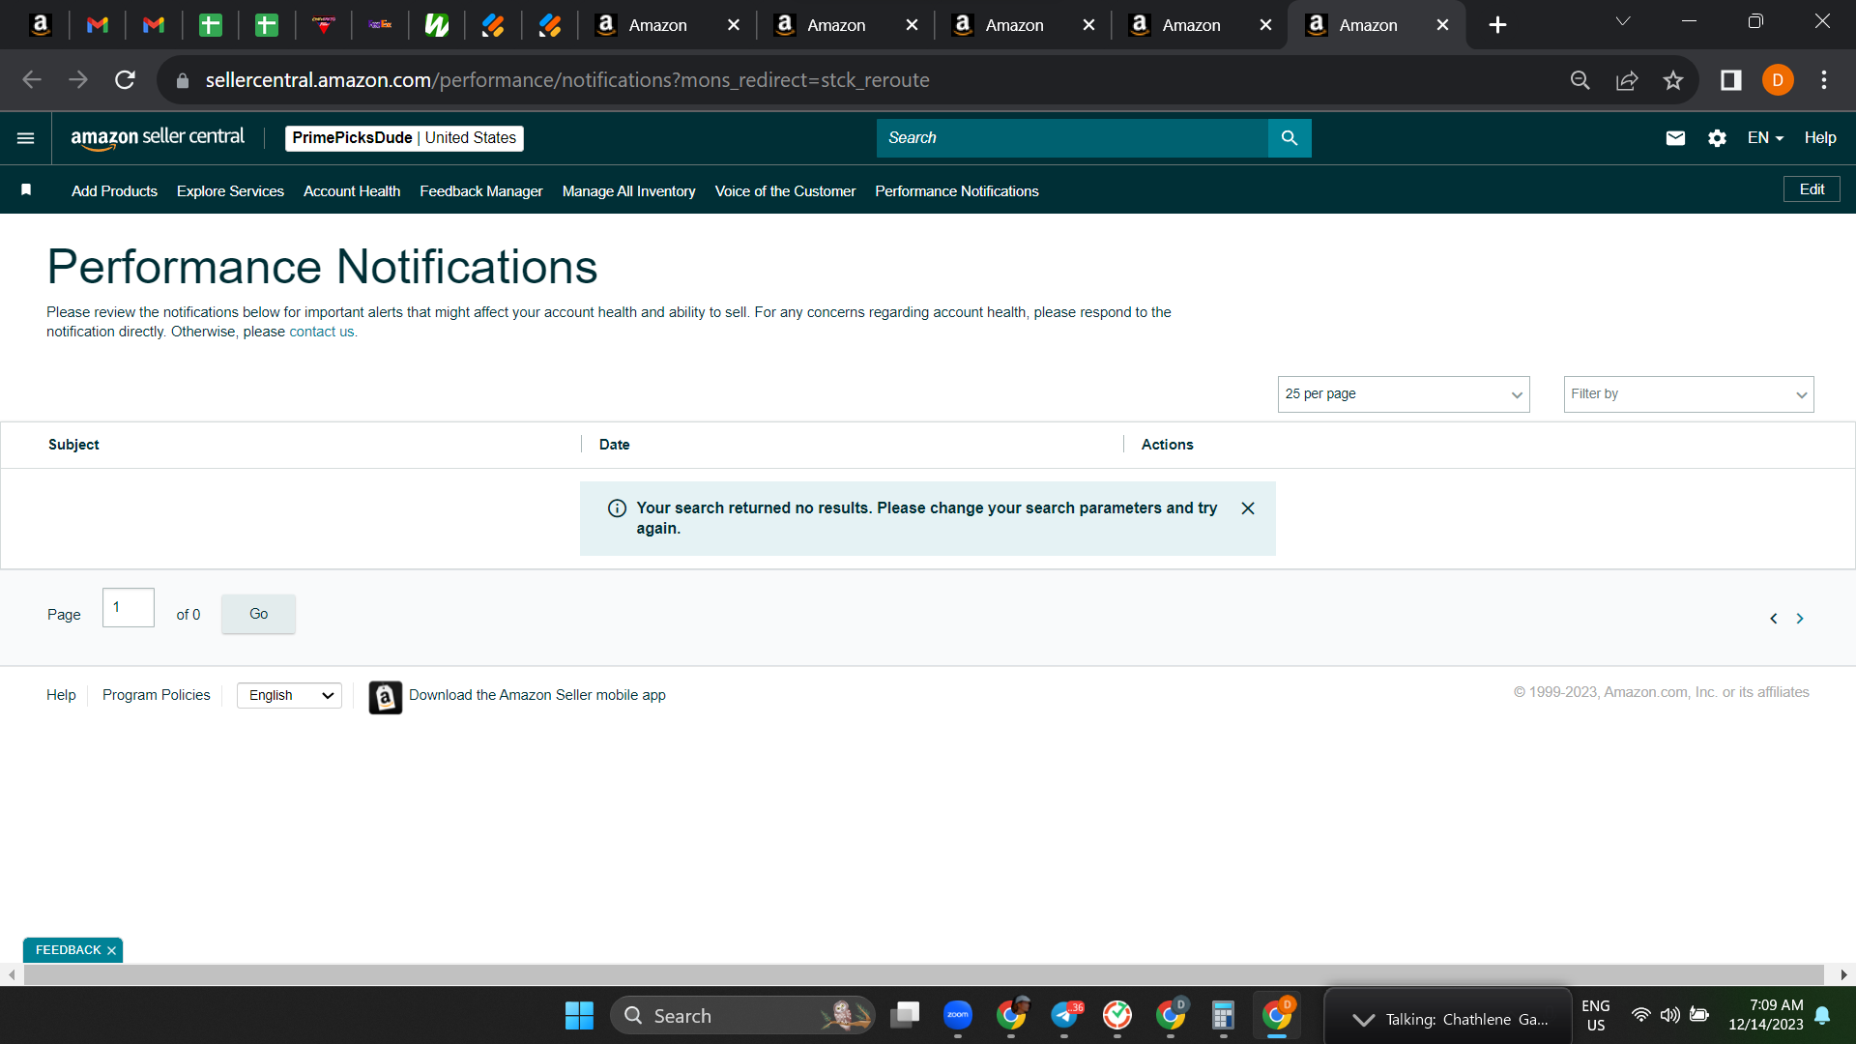Open Account Health menu item
This screenshot has height=1044, width=1856.
(352, 191)
